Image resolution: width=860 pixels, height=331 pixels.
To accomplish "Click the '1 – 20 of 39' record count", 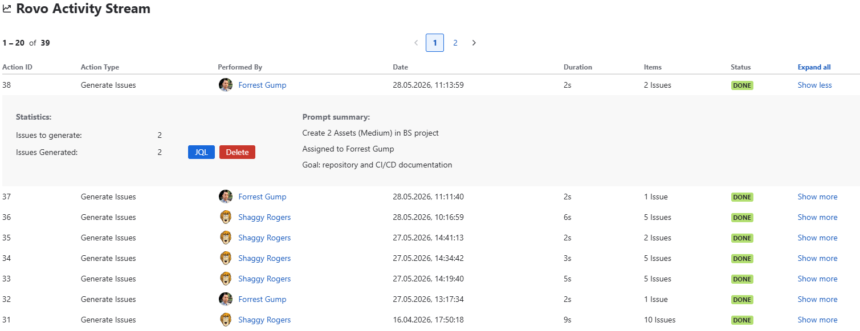I will tap(26, 43).
